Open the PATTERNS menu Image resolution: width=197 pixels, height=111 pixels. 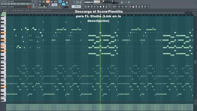pyautogui.click(x=13, y=4)
